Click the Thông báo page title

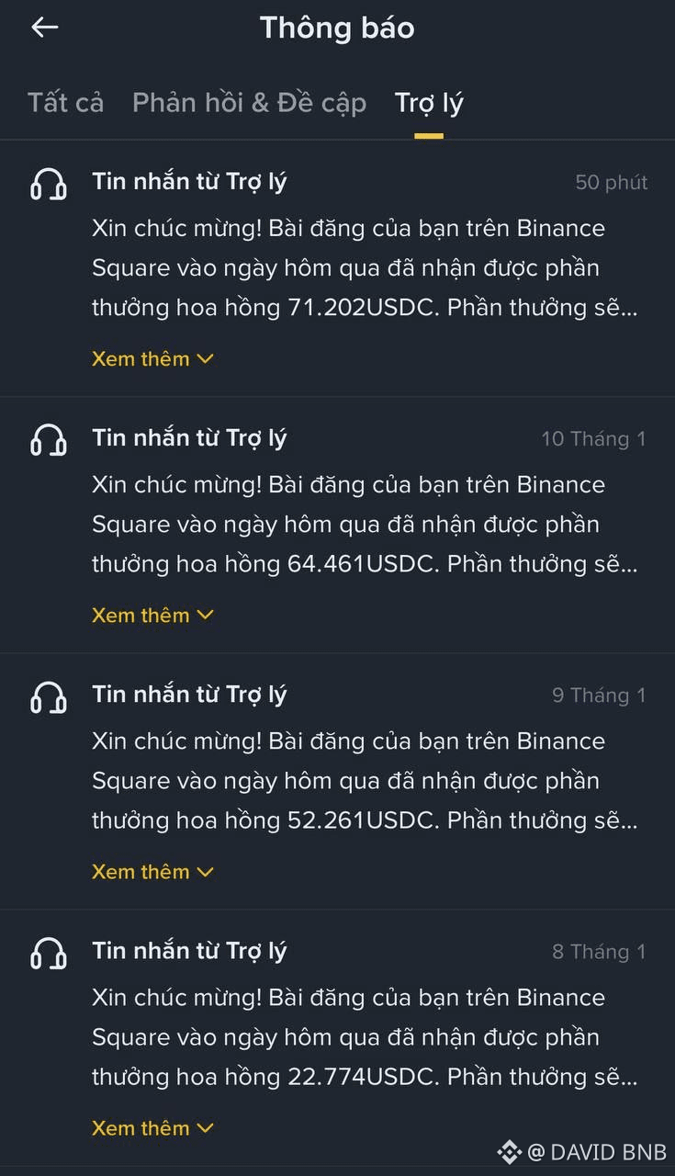337,28
